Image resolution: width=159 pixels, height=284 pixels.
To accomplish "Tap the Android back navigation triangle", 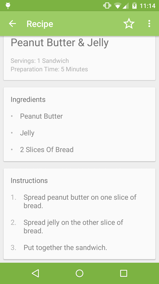I will pos(35,273).
